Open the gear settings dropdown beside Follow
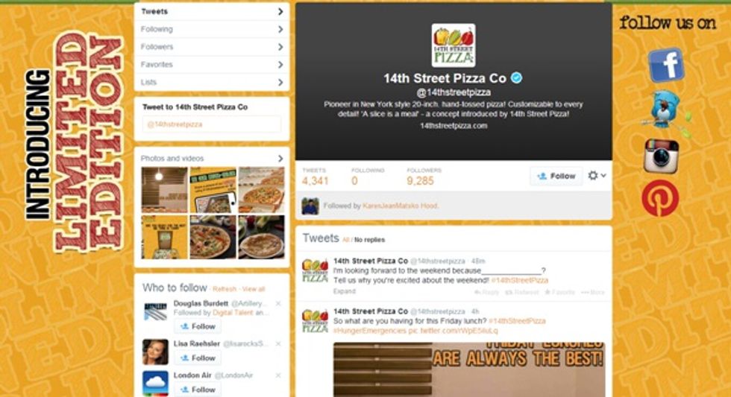This screenshot has width=731, height=397. point(597,176)
